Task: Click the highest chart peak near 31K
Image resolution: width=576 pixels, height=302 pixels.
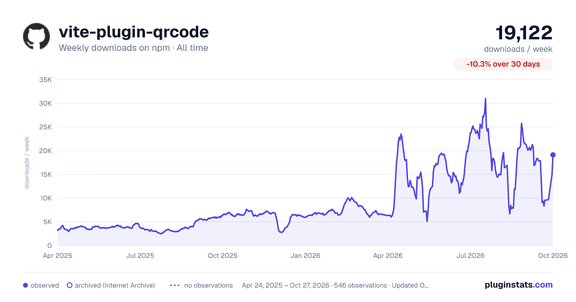Action: point(485,99)
